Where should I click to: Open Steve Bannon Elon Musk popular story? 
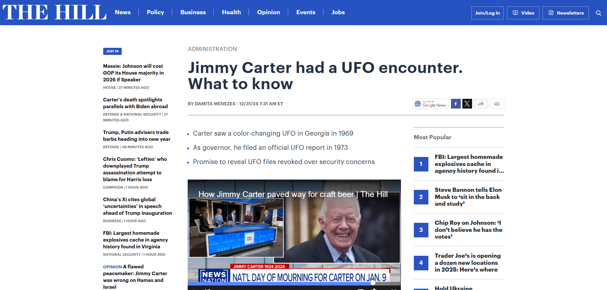coord(468,197)
